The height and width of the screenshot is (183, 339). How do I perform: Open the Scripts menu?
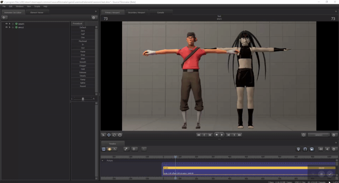coord(37,6)
